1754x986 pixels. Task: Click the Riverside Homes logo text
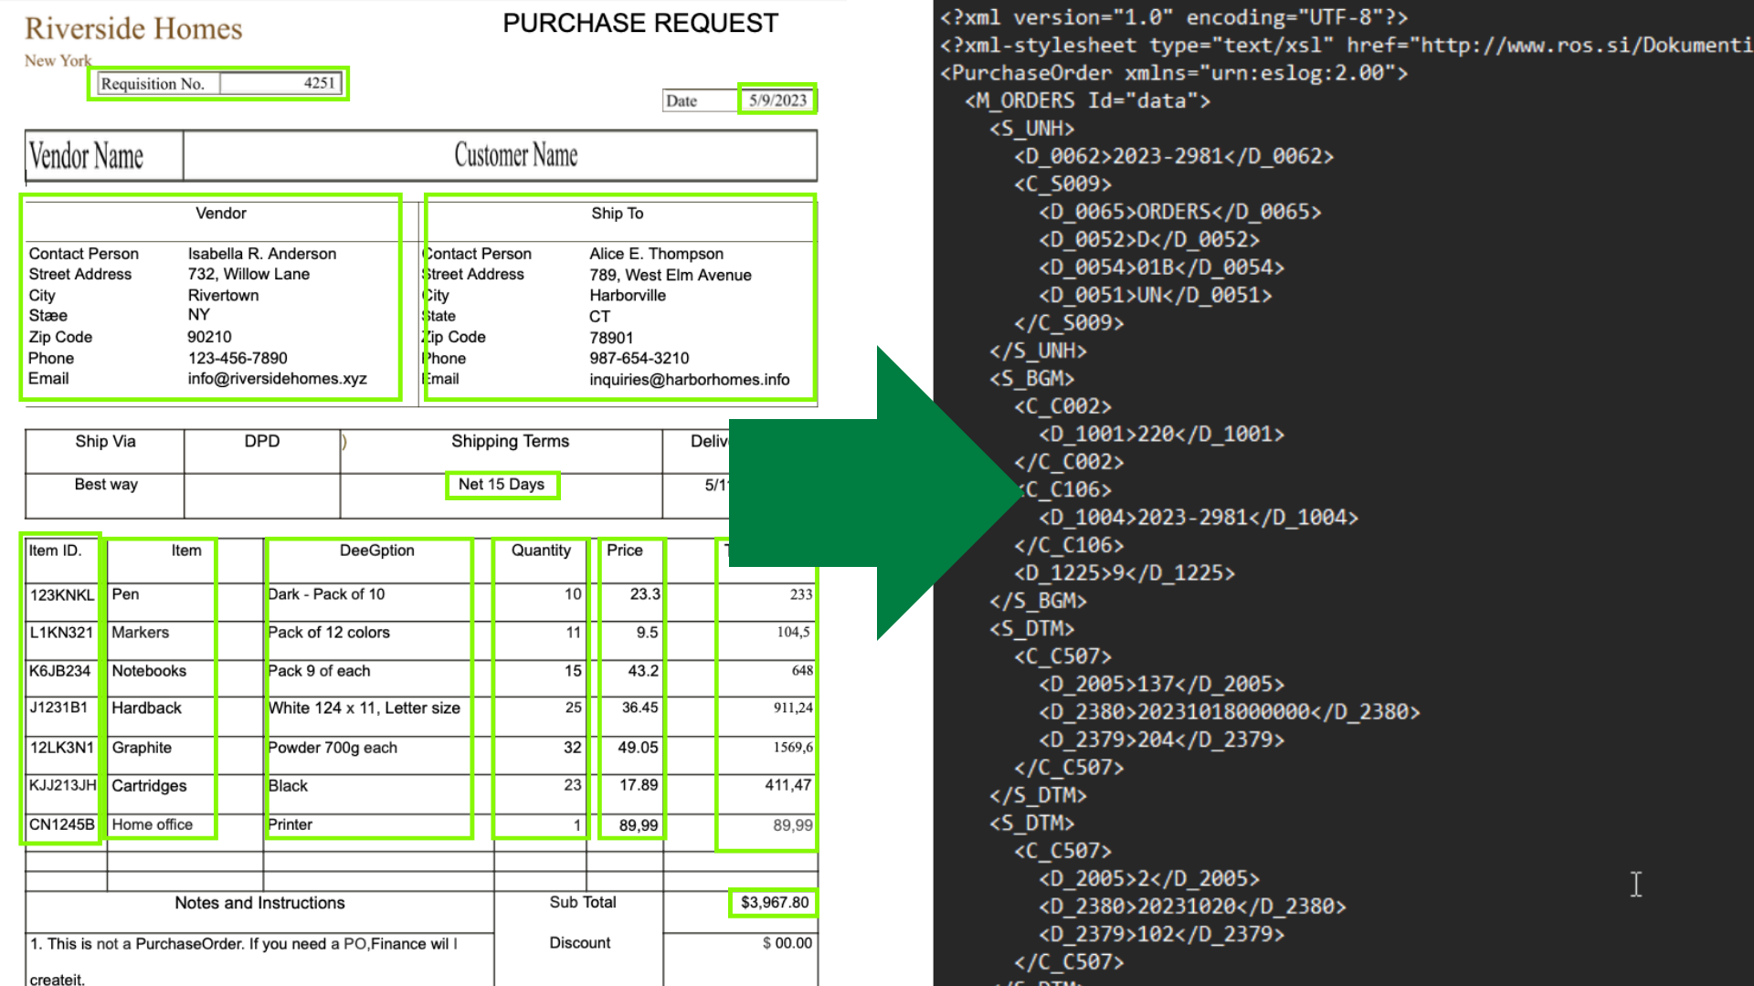(x=133, y=29)
